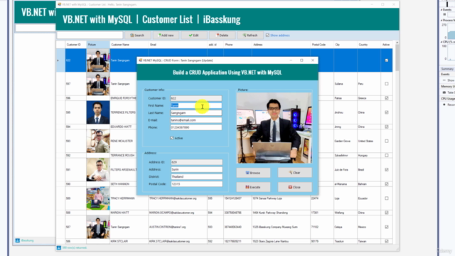The image size is (455, 256).
Task: Toggle Active checkbox in TERRANCE ROUSH row
Action: pyautogui.click(x=387, y=155)
